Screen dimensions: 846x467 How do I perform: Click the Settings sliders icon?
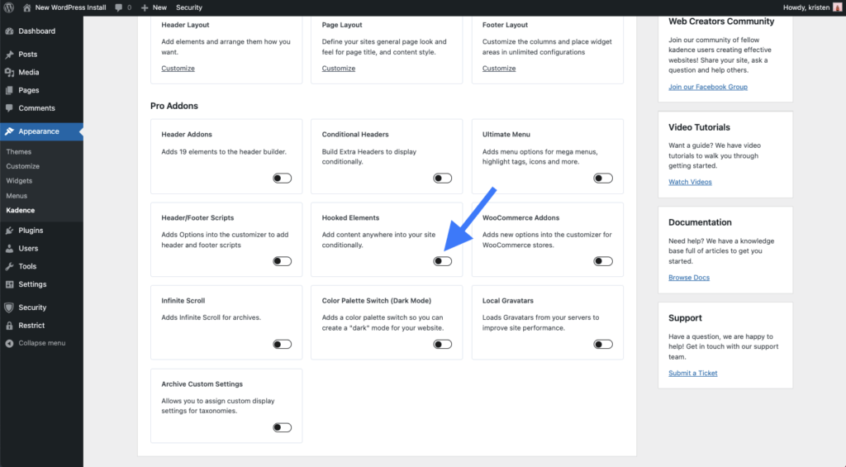click(x=9, y=284)
